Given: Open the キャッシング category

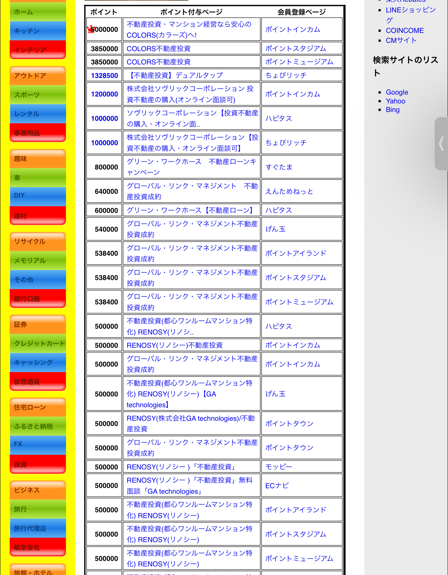Looking at the screenshot, I should [x=38, y=363].
